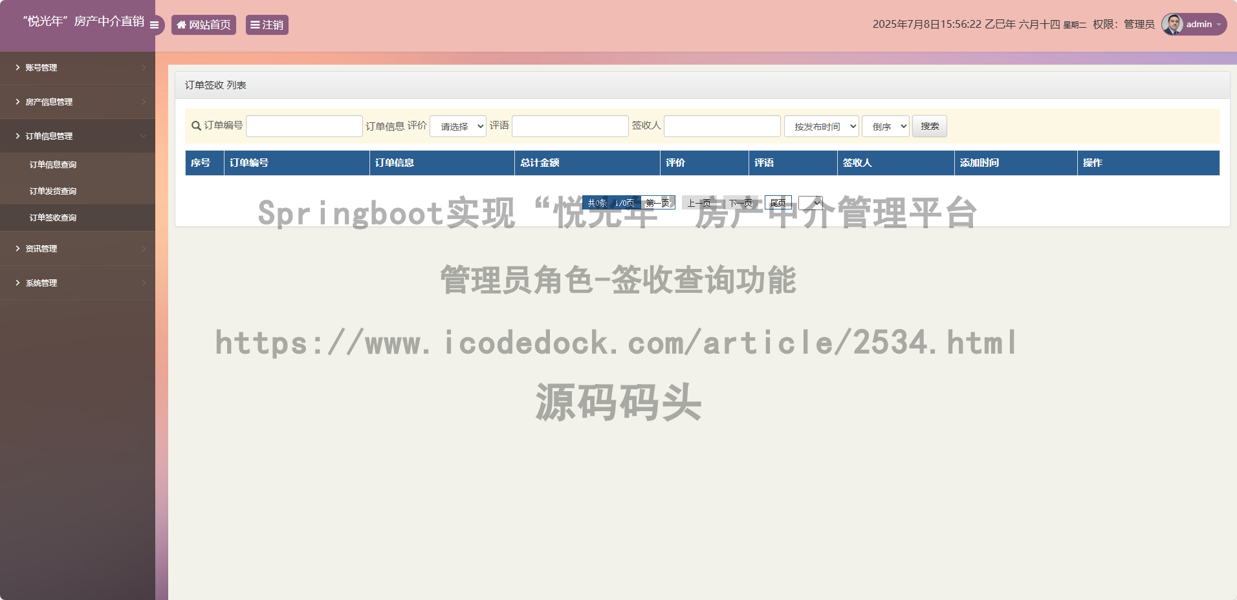Open the 倒序 order dropdown

(x=886, y=126)
